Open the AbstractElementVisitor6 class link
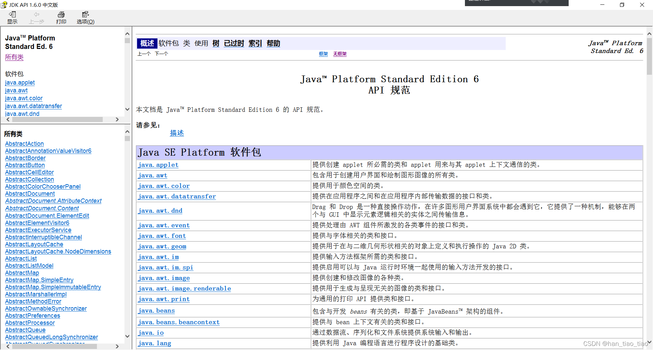Viewport: 653px width, 350px height. [37, 223]
